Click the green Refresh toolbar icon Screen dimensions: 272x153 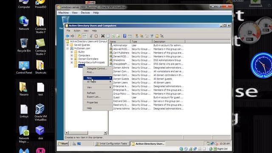(113, 36)
